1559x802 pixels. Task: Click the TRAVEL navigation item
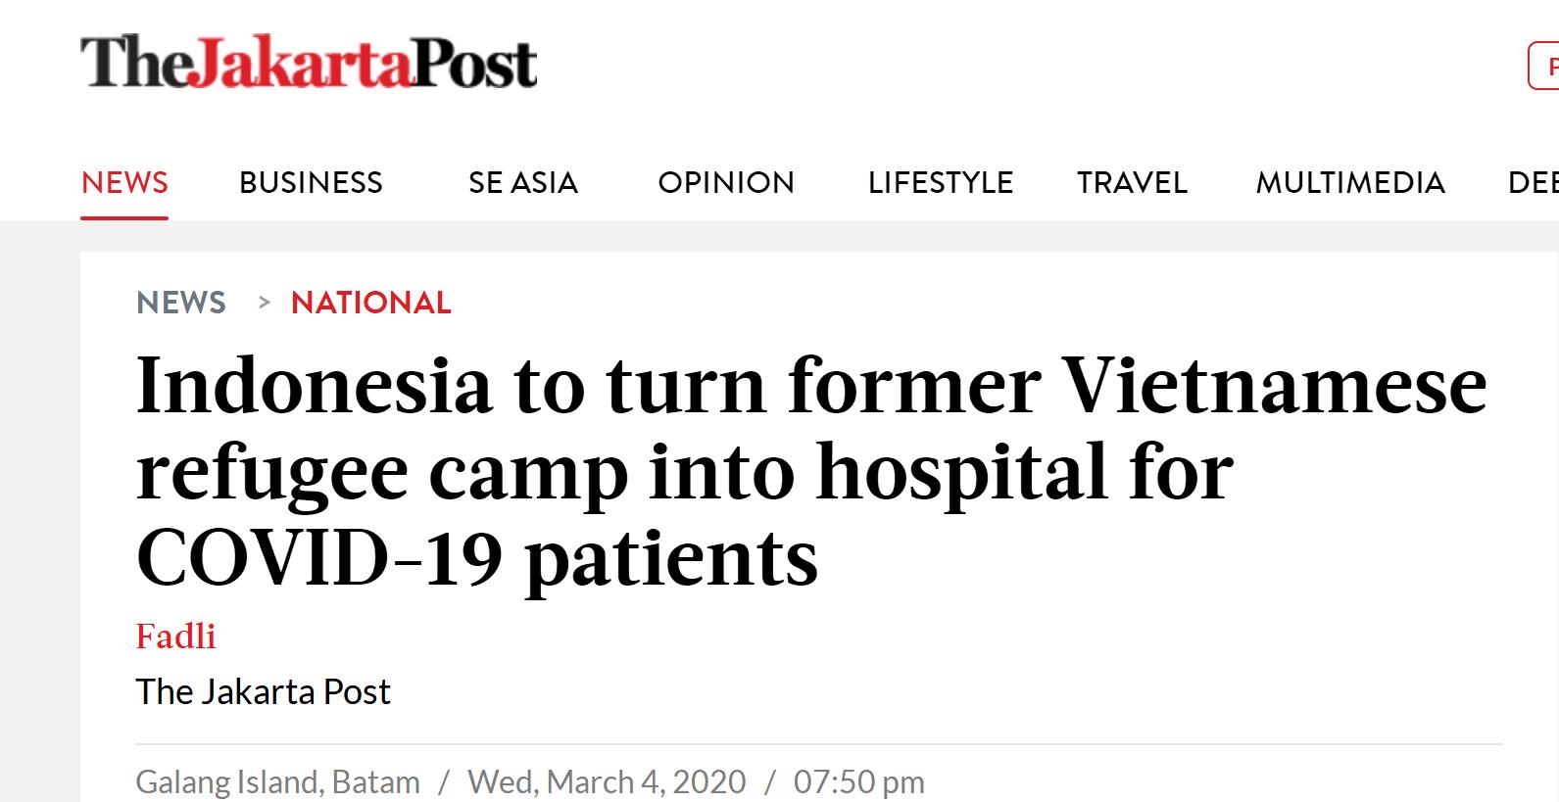(1132, 183)
